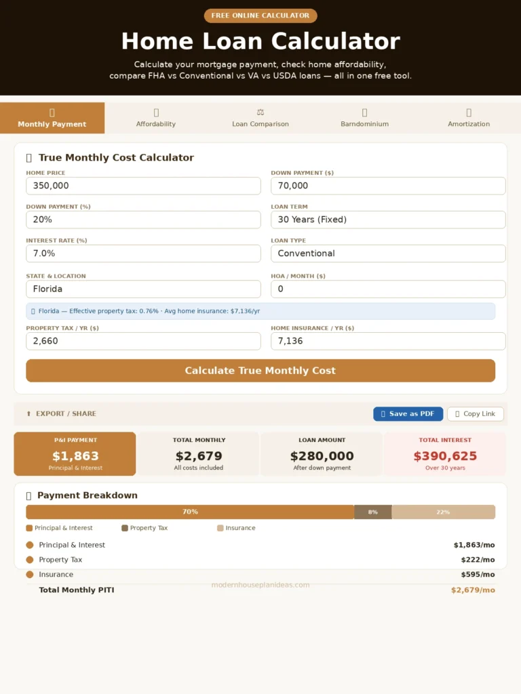
Task: Click the icon beside True Monthly Cost Calculator
Action: coord(29,158)
